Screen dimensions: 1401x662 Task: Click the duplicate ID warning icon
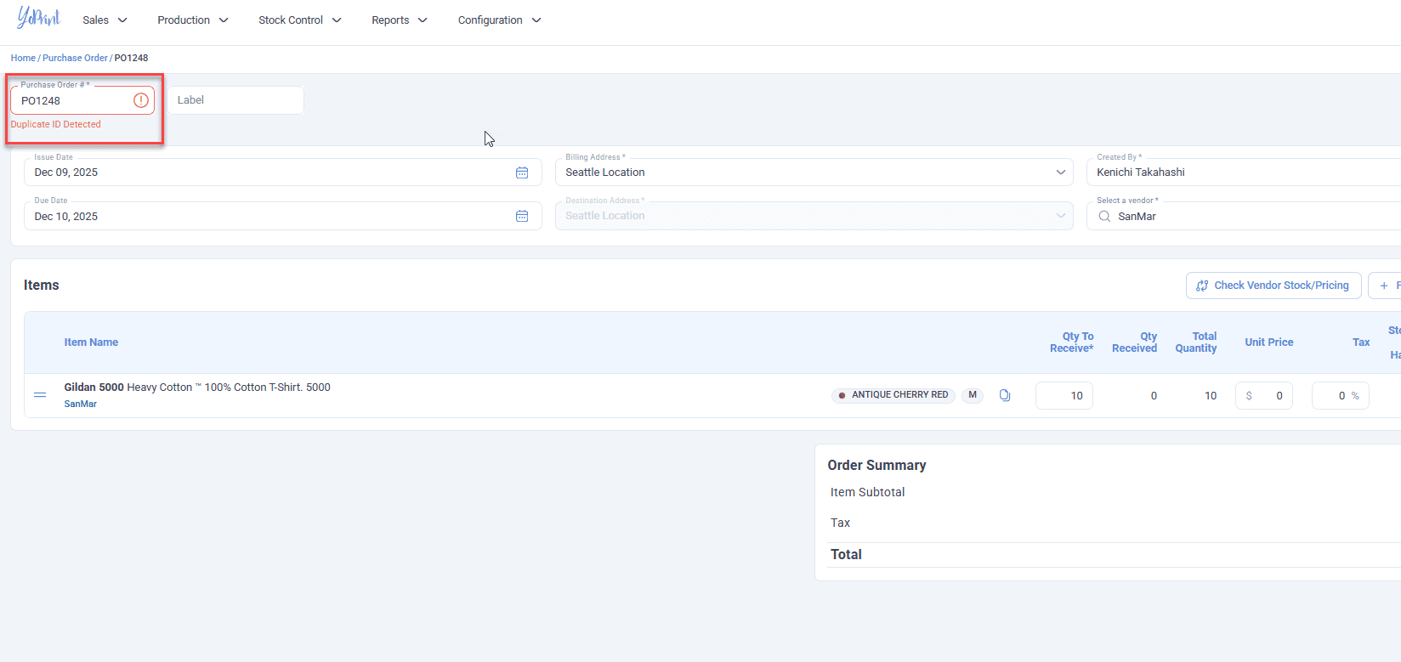tap(141, 100)
